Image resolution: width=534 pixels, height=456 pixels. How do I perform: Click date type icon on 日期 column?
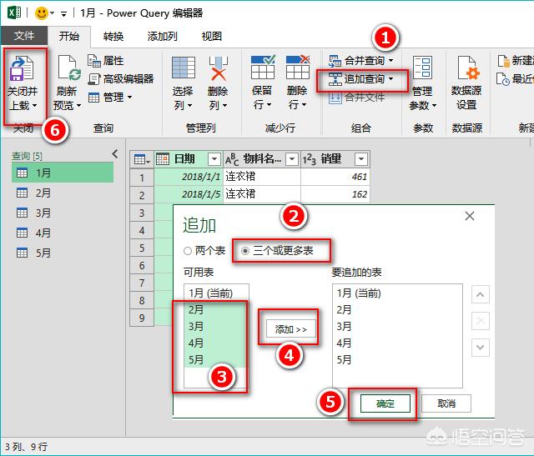pyautogui.click(x=163, y=159)
